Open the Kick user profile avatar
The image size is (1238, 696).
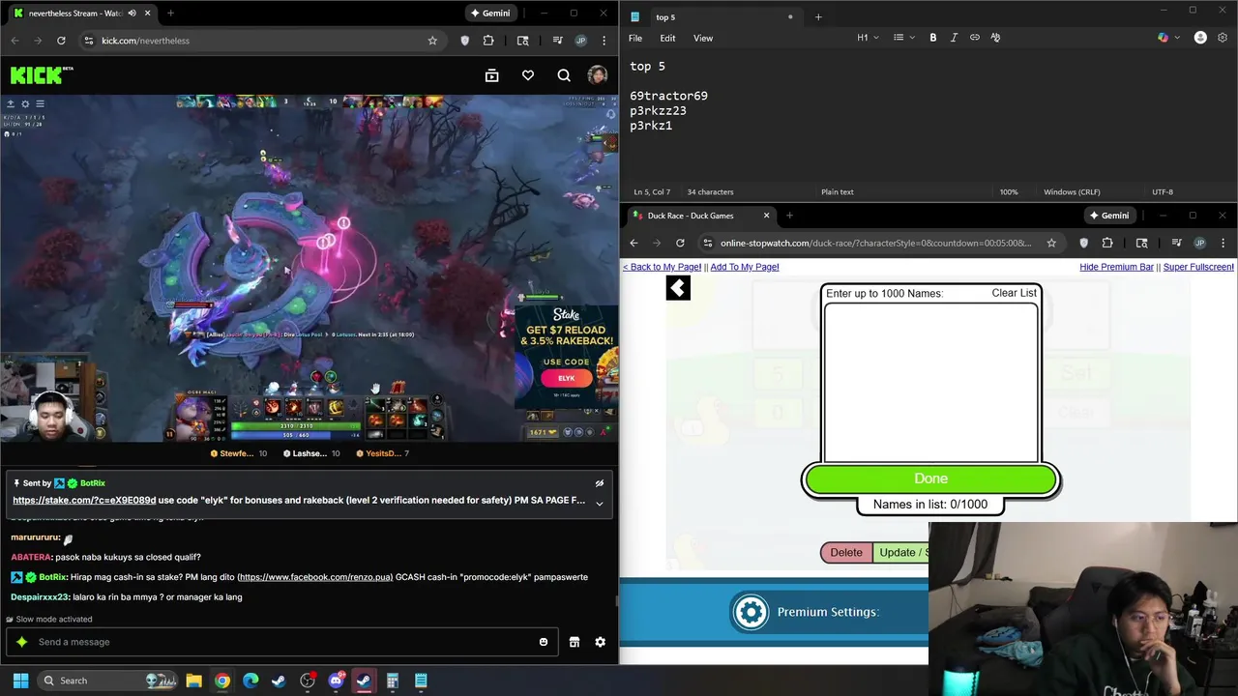pos(598,75)
